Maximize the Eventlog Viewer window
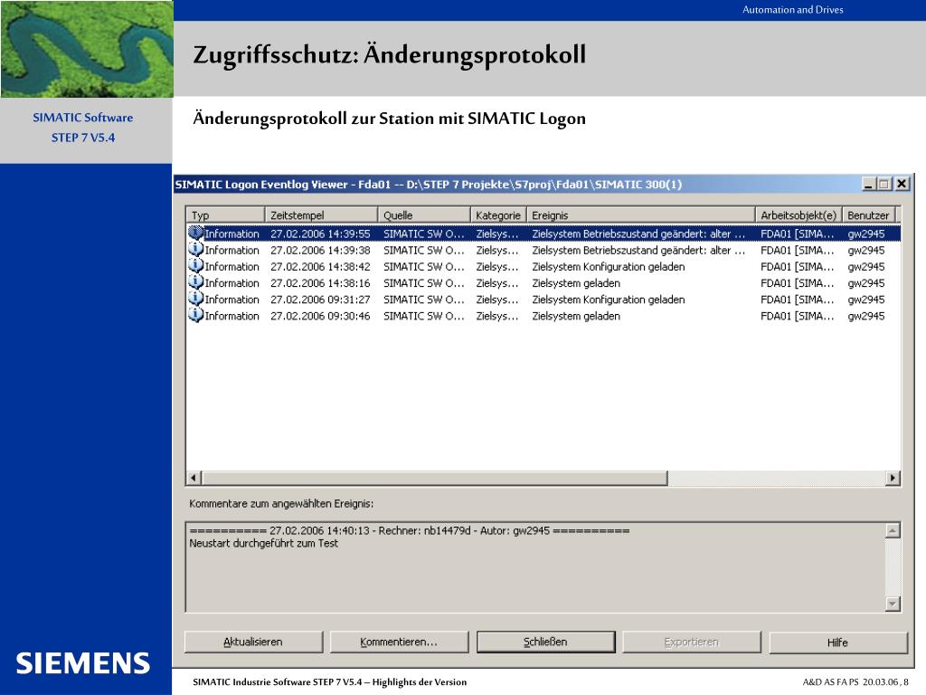 click(884, 184)
